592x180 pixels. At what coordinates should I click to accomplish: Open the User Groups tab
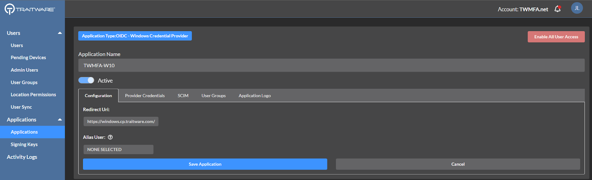tap(213, 96)
